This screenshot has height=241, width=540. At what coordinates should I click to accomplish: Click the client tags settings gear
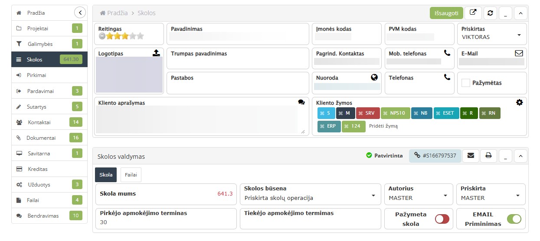click(x=519, y=103)
